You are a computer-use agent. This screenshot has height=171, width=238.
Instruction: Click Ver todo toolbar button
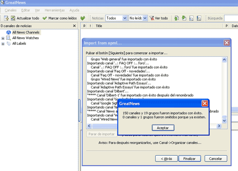[x=159, y=18]
